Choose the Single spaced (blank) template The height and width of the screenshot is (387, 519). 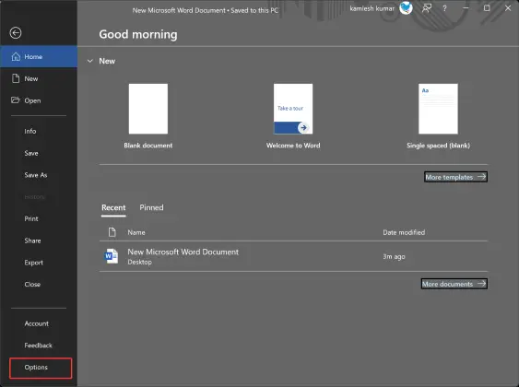[x=438, y=109]
